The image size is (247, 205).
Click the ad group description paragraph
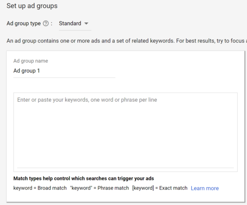coord(127,41)
